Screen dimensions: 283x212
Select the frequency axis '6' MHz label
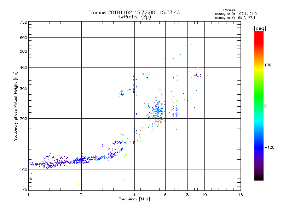coord(165,195)
